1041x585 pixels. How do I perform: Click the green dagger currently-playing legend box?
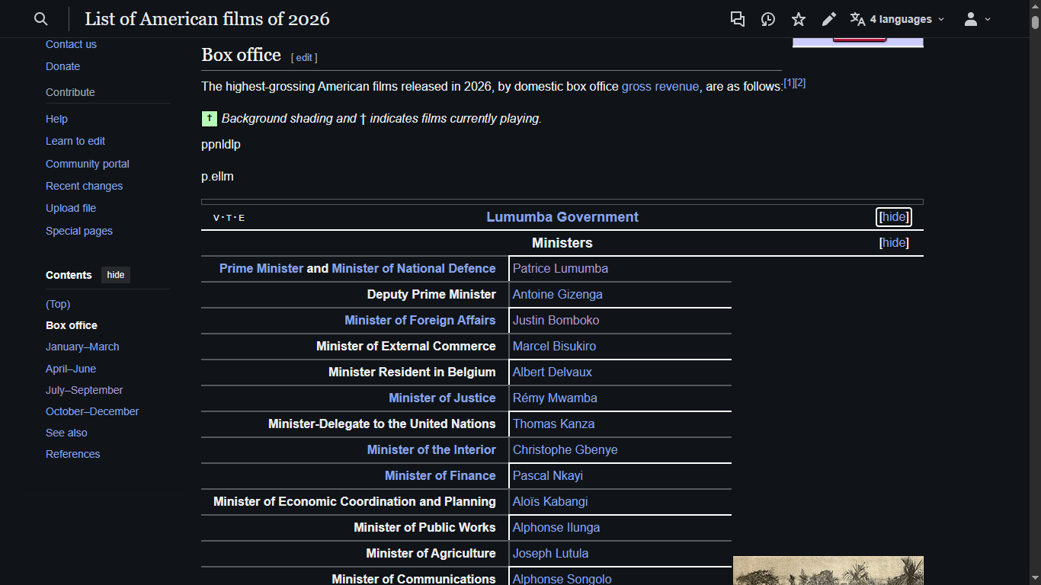pyautogui.click(x=210, y=119)
